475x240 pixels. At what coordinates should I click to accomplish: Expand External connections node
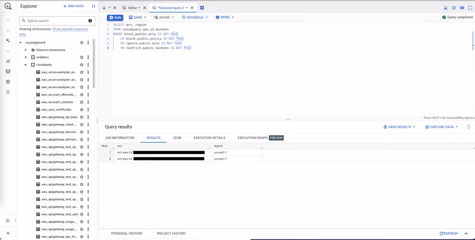coord(26,50)
